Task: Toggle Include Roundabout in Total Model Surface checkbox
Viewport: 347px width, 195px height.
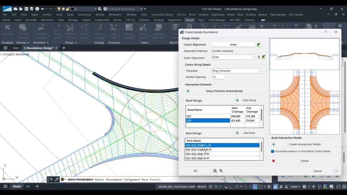Action: (273, 151)
